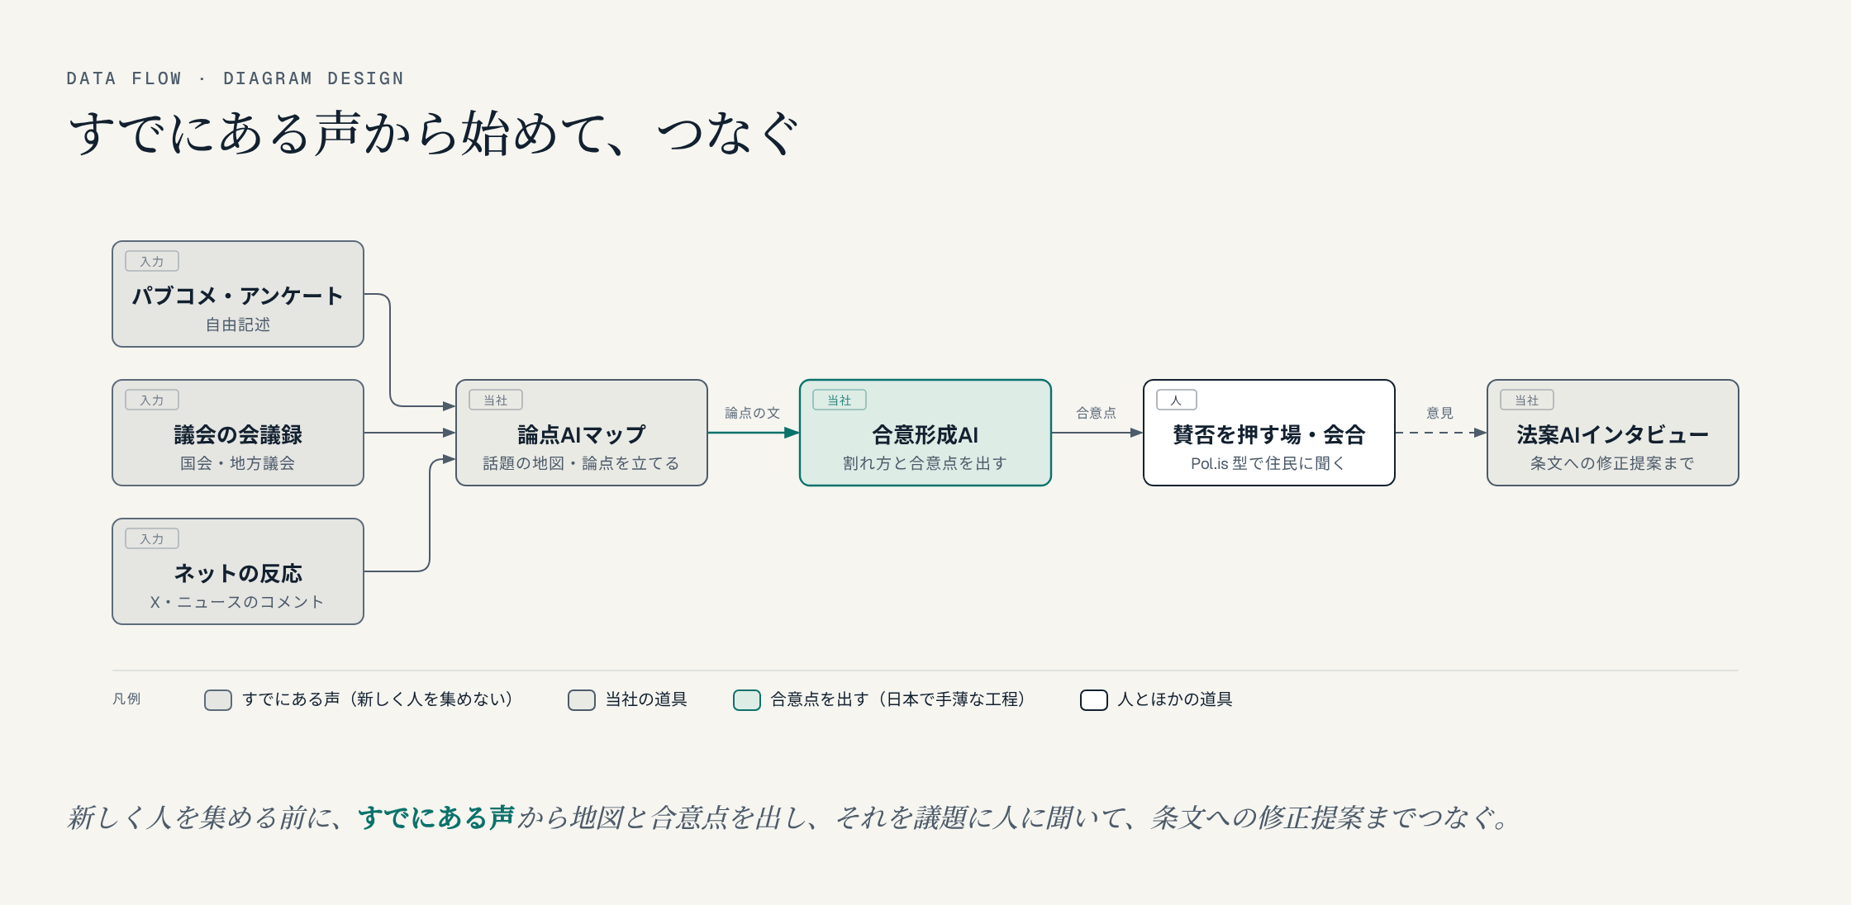Screen dimensions: 1851x905
Task: Click the ネットの反応 input node
Action: pos(238,571)
